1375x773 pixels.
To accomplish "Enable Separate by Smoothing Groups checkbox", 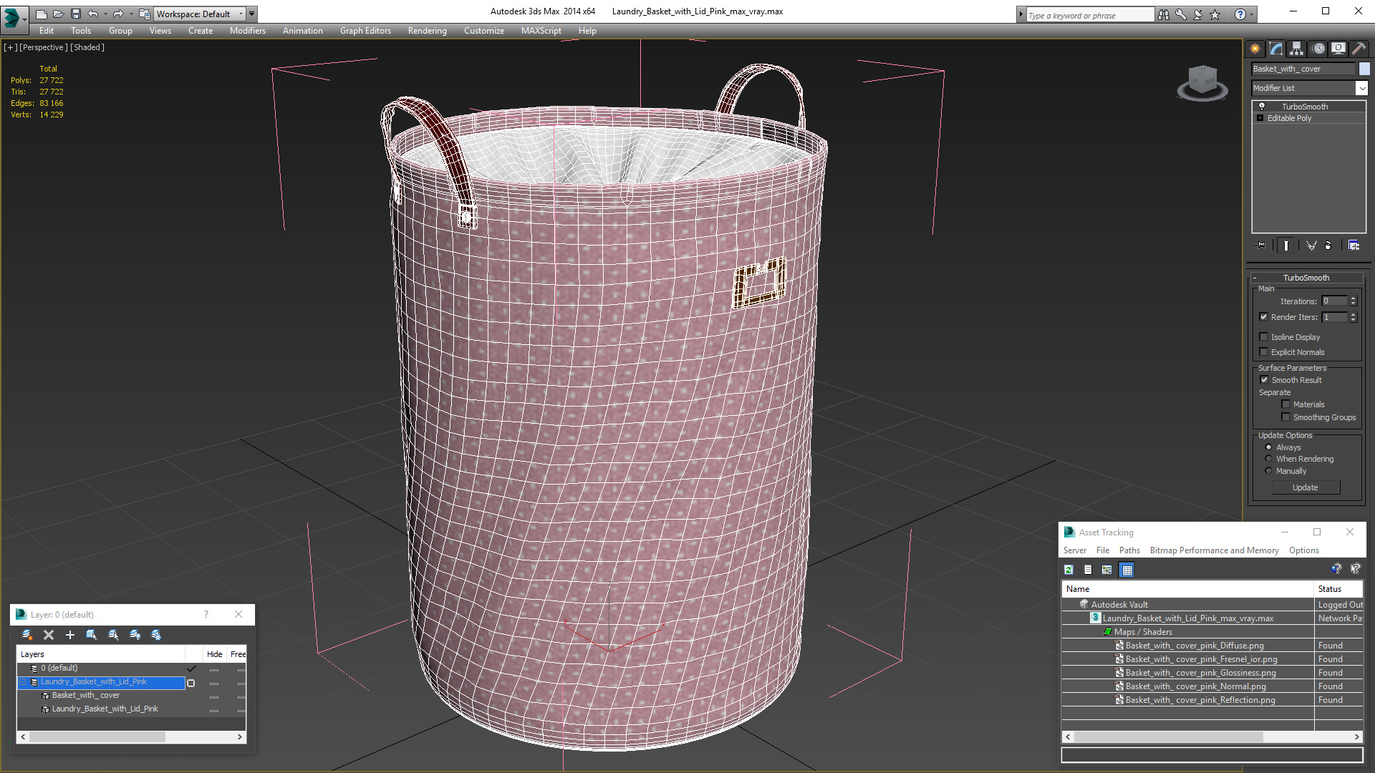I will (x=1285, y=417).
